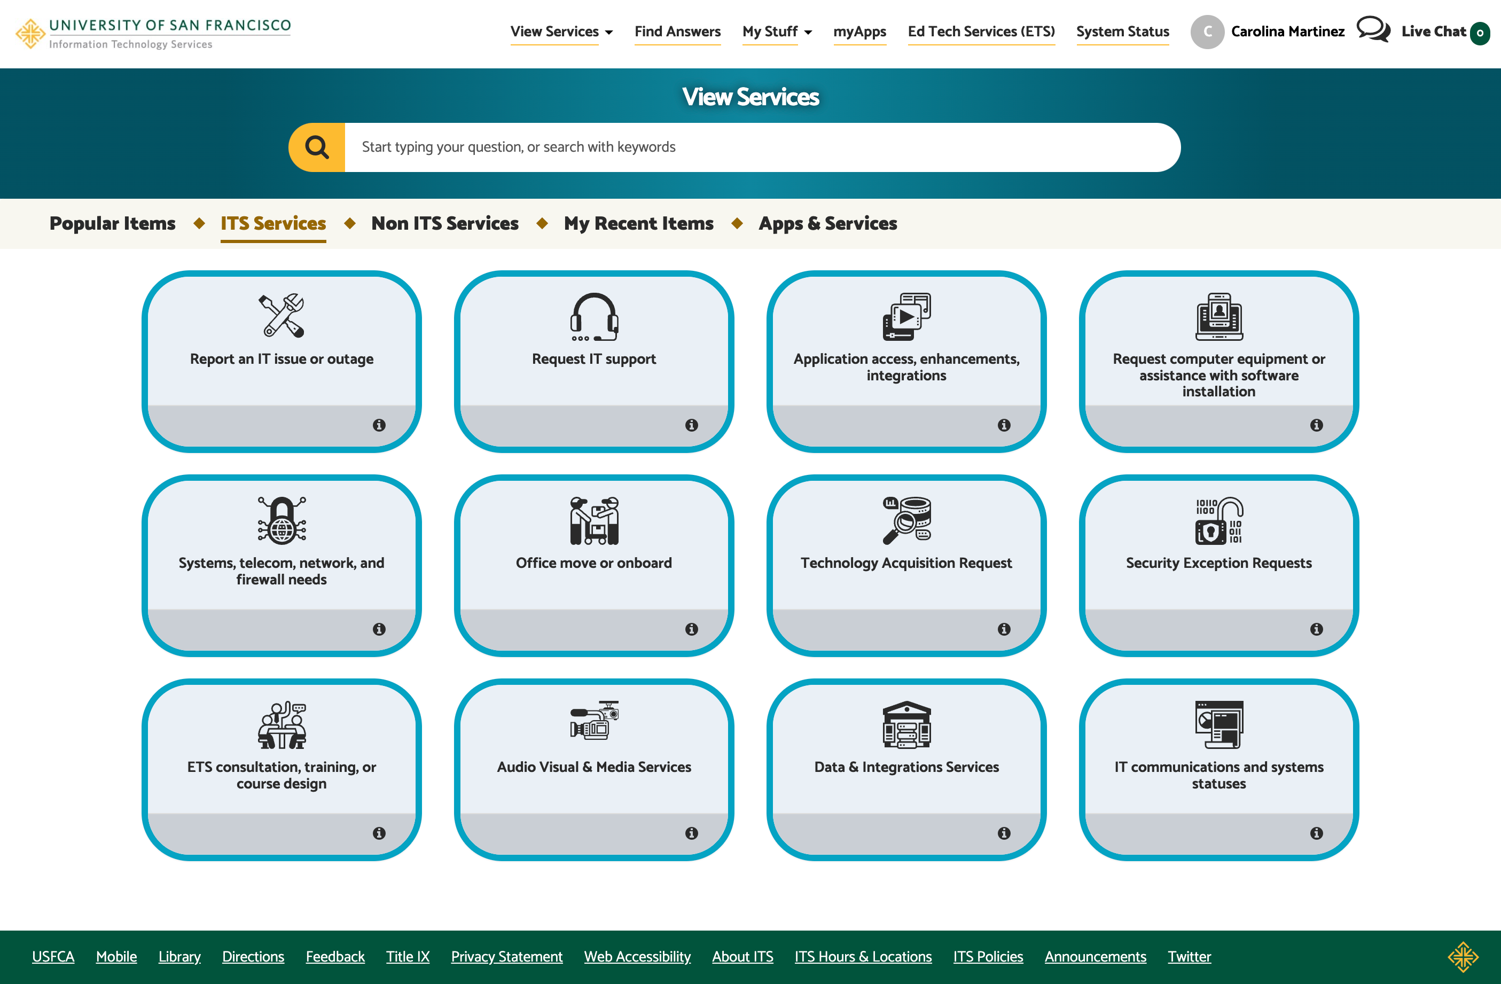Click the headset icon on Request IT support
This screenshot has width=1501, height=984.
pyautogui.click(x=594, y=316)
